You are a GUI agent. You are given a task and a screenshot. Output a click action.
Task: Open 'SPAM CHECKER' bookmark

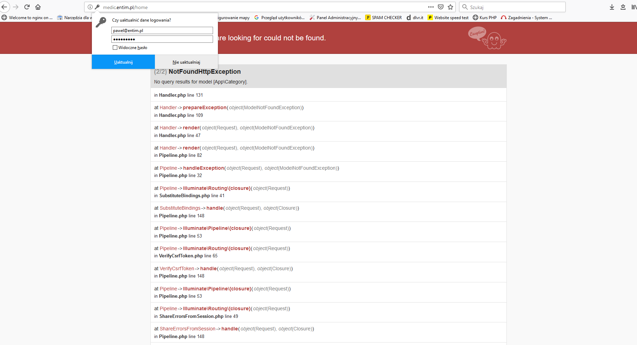383,18
